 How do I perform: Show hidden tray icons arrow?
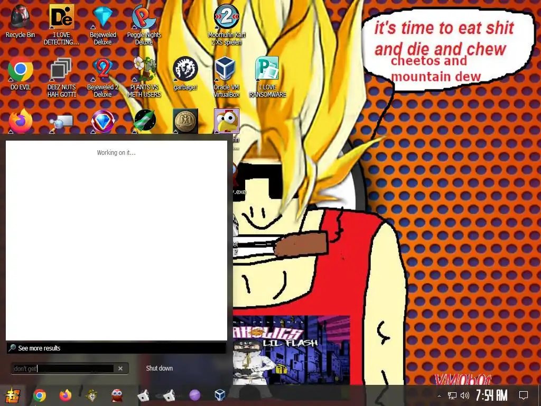point(439,395)
